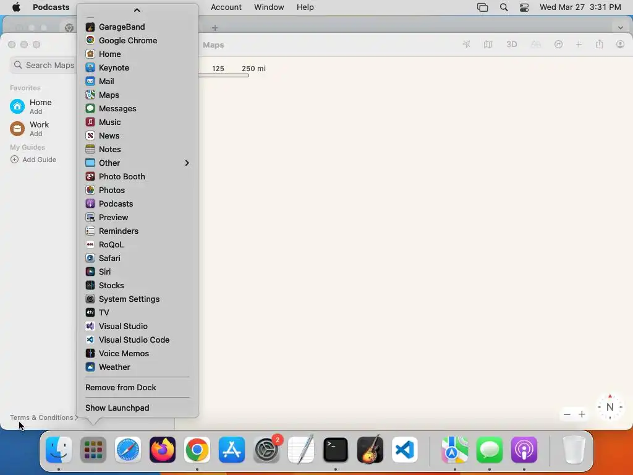Click Add Guide in Maps sidebar
The height and width of the screenshot is (475, 633).
[x=33, y=160]
